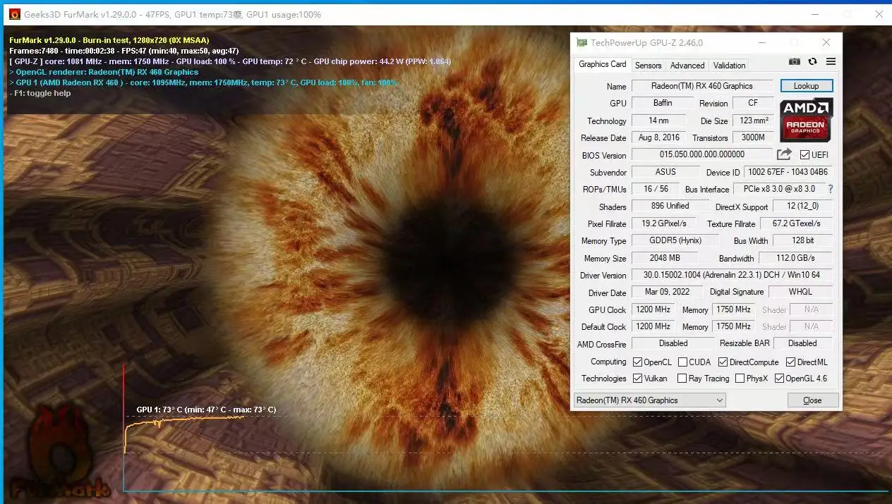Click the BIOS export share icon

784,154
